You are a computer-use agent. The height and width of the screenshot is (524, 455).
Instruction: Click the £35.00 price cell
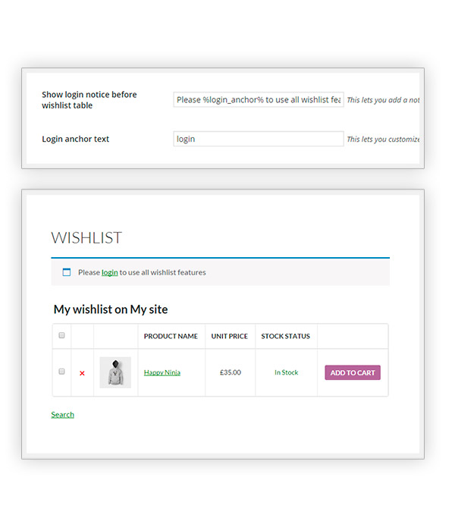pyautogui.click(x=231, y=372)
